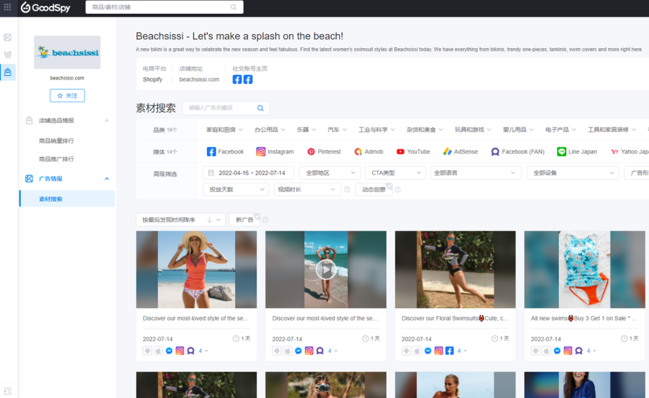Click the top search magnifier icon
649x398 pixels.
coord(233,7)
